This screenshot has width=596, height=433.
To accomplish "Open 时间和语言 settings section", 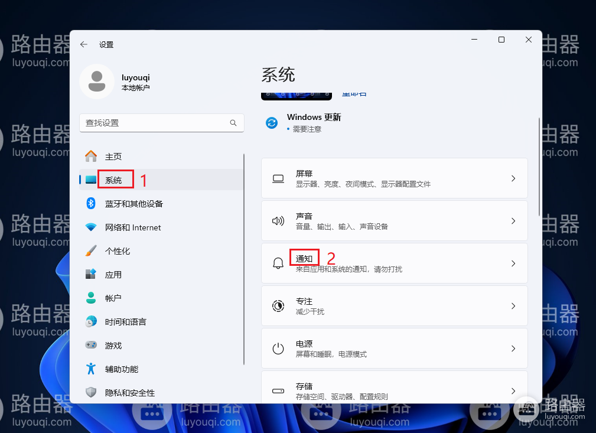I will coord(161,321).
